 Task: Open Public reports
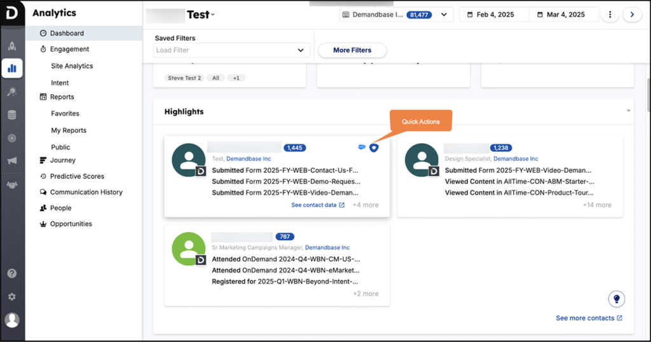coord(60,147)
